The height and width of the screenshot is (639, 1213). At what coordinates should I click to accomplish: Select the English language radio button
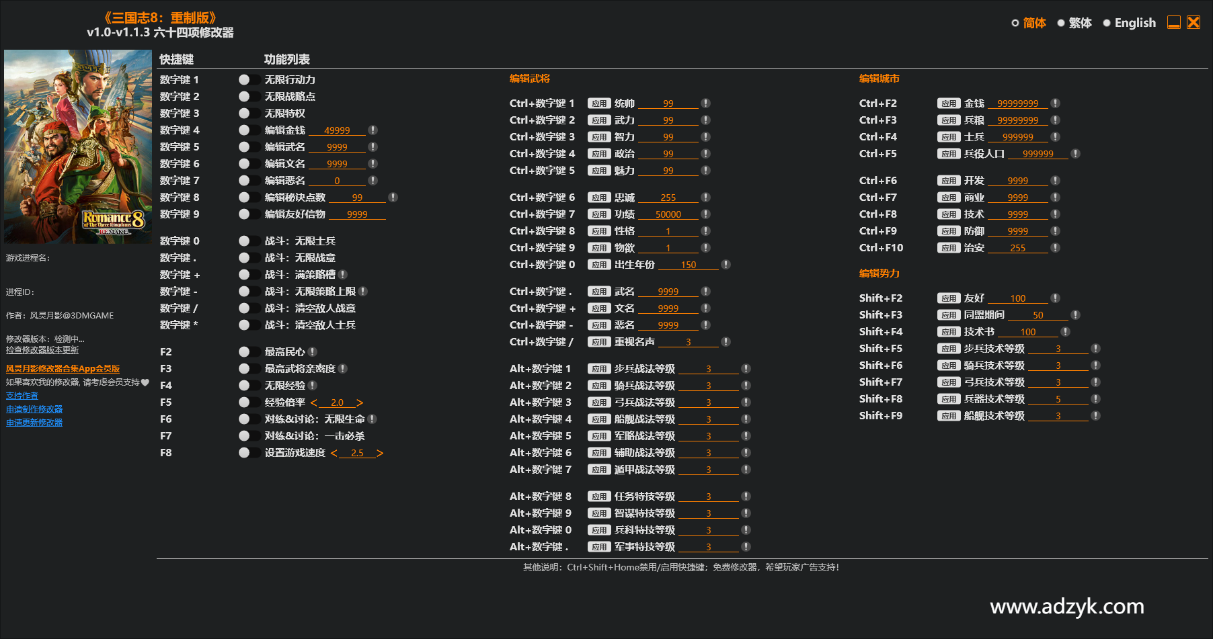click(1107, 23)
